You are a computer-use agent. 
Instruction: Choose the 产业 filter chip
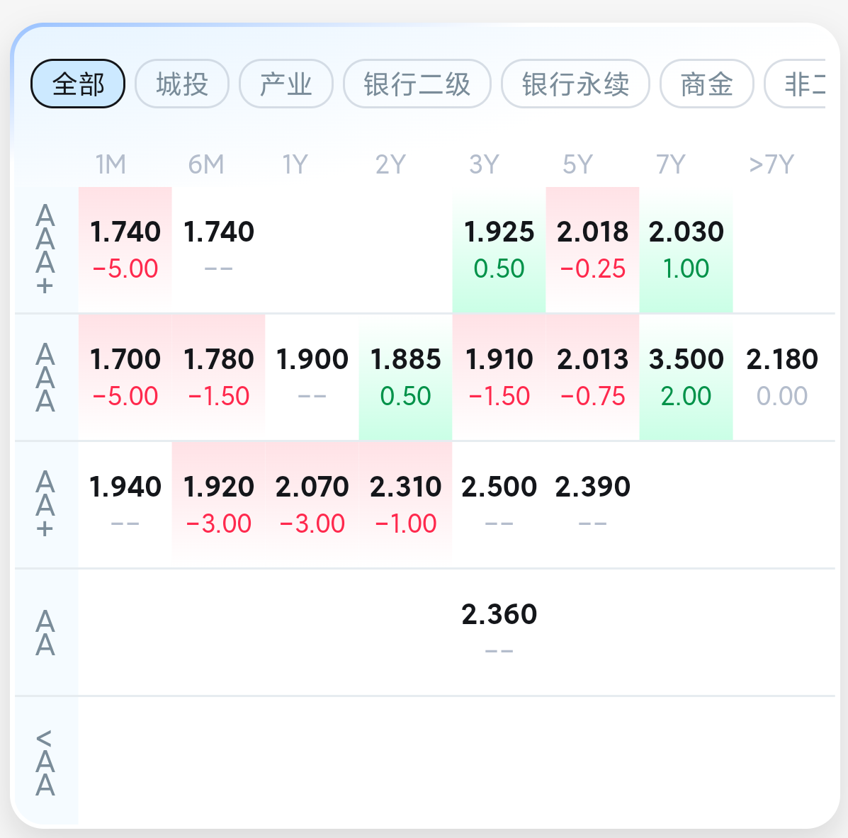click(x=286, y=84)
